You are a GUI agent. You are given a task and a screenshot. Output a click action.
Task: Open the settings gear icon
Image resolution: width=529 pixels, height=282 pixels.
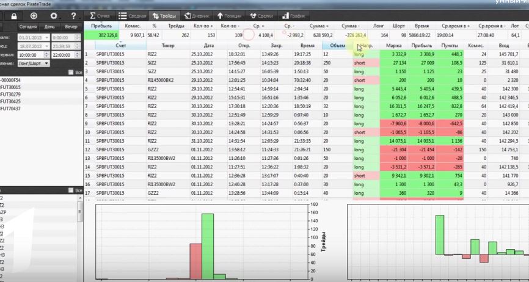point(54,16)
